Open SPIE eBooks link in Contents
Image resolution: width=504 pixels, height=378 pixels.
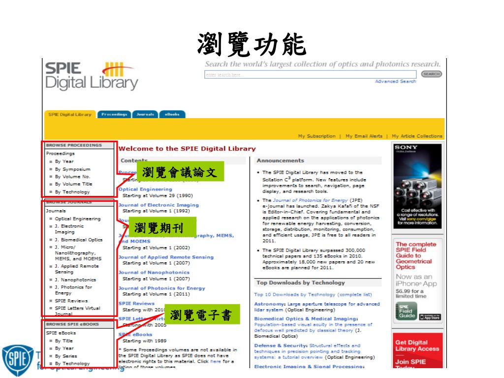pyautogui.click(x=135, y=334)
